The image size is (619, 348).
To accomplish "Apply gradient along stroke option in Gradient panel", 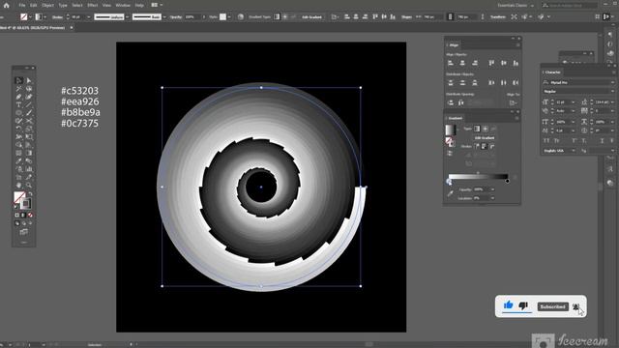I will [485, 146].
